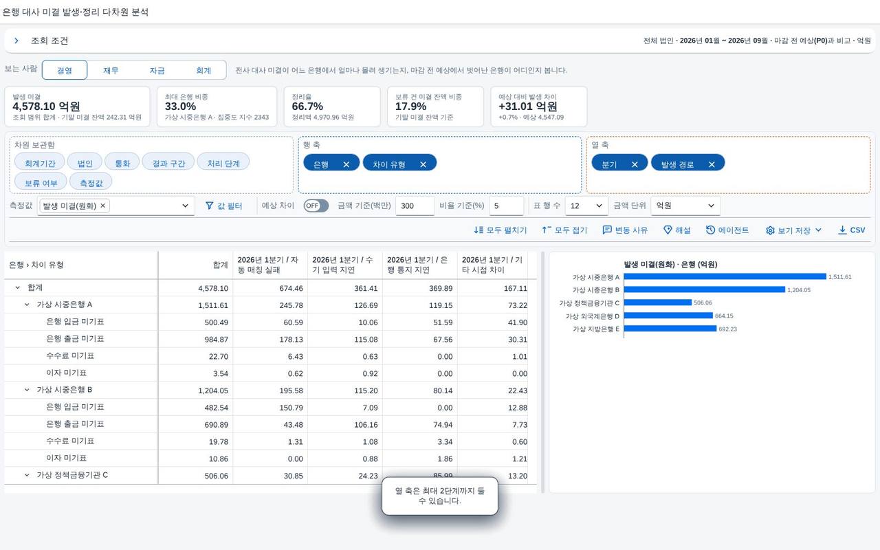The width and height of the screenshot is (880, 550).
Task: Expand the 조회 조건 filter panel chevron
Action: 16,41
